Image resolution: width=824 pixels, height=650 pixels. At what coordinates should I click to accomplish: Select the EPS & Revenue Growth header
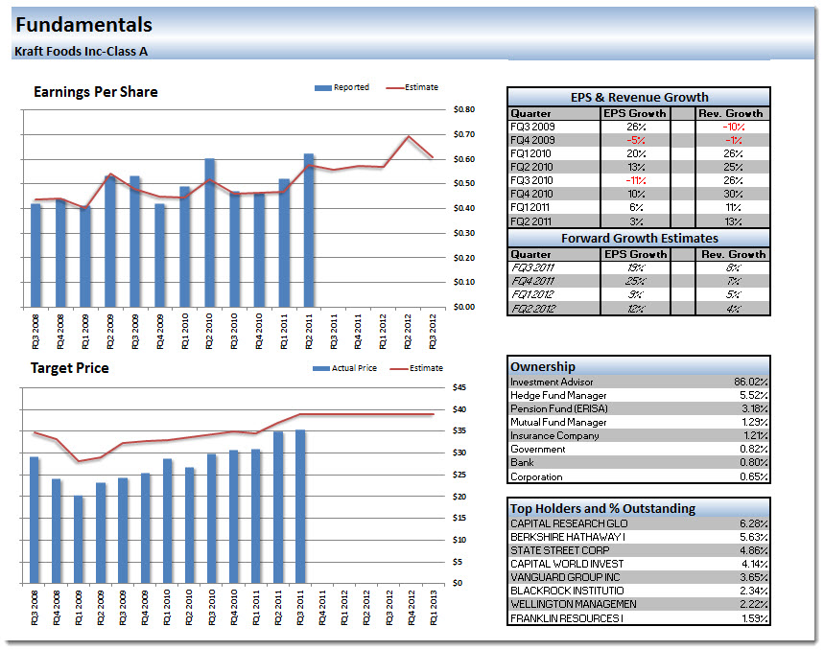(639, 97)
